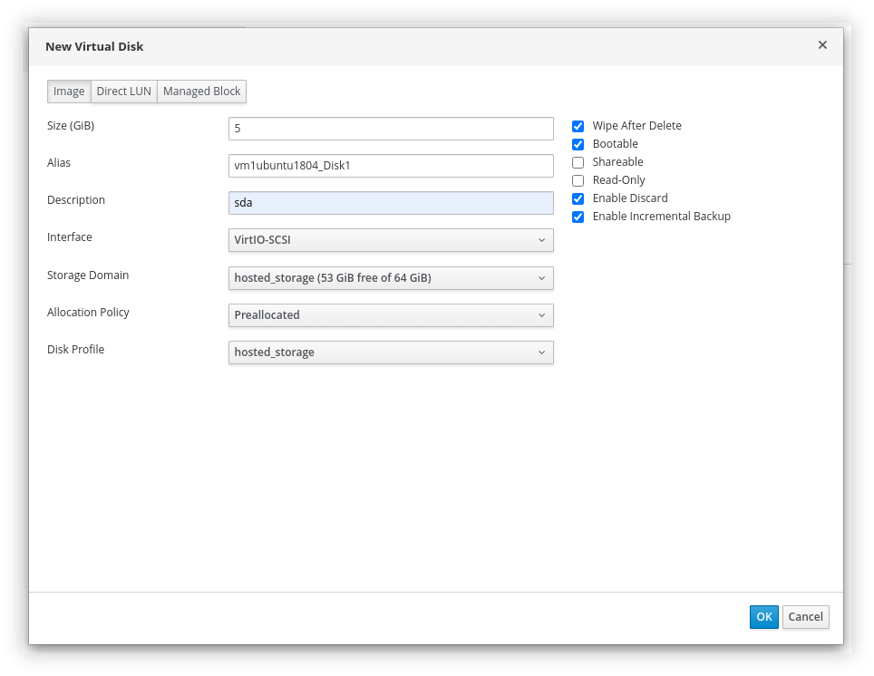Disable the Bootable checkbox
This screenshot has width=874, height=676.
pyautogui.click(x=578, y=144)
